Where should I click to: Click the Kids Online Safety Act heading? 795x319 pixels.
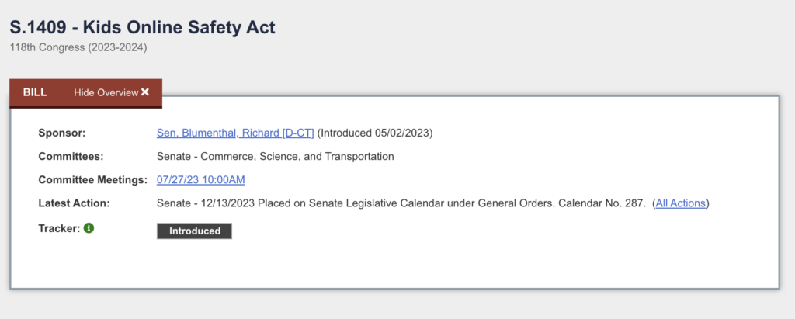179,27
